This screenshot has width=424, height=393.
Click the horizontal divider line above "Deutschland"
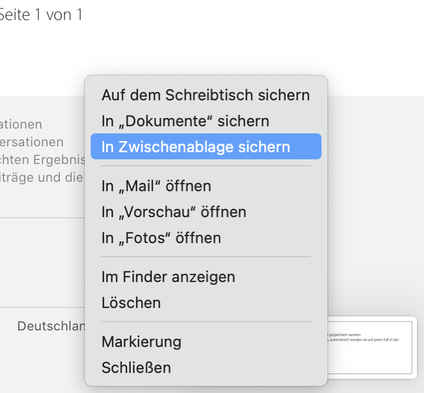tap(41, 307)
